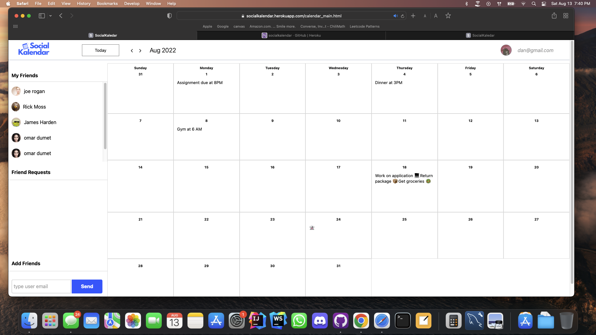Open the dan@gmail.com profile avatar
596x335 pixels.
tap(506, 50)
